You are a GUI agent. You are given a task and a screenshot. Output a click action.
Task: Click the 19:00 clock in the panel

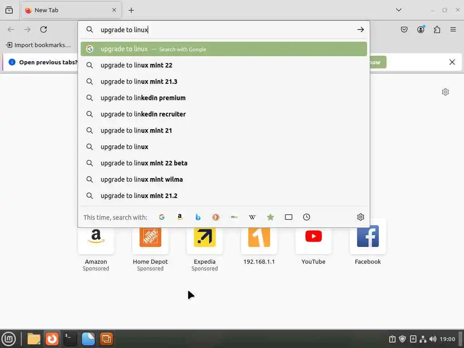(447, 339)
